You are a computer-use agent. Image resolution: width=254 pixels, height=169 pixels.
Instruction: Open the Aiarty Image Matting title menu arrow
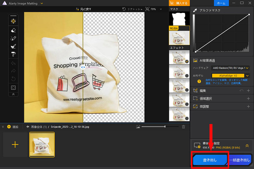[x=42, y=3]
